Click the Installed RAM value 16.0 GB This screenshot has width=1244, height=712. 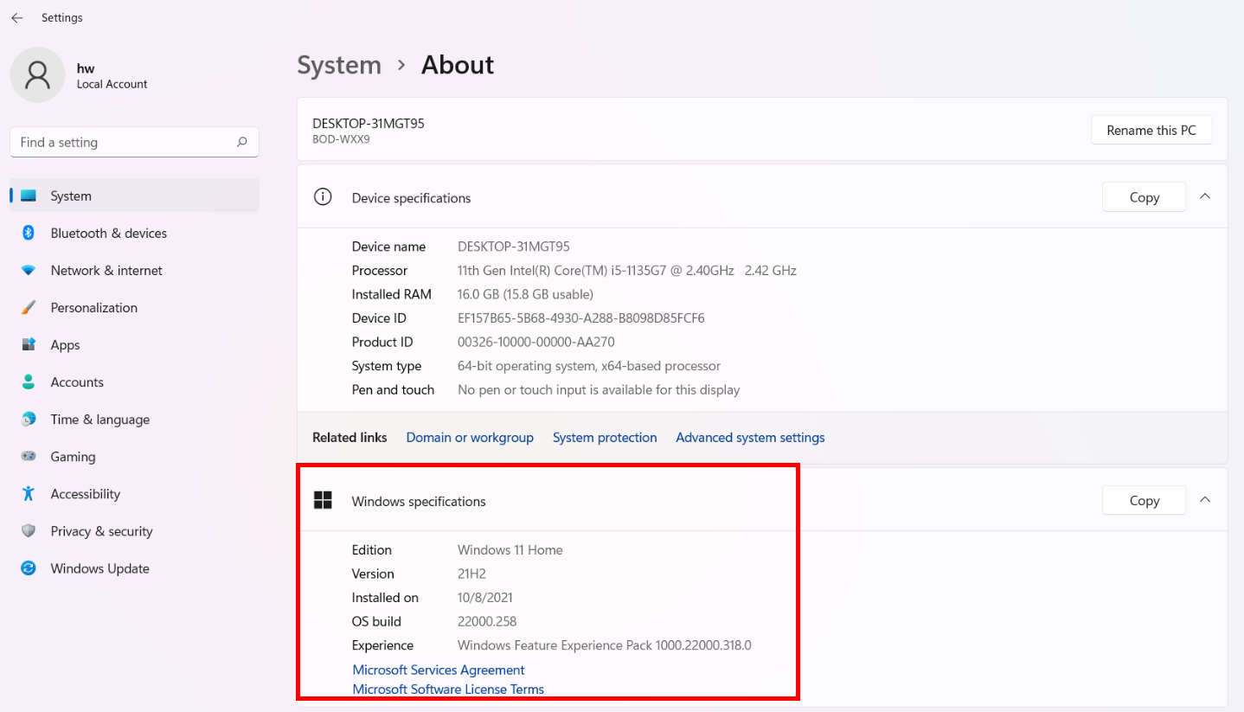[x=525, y=294]
